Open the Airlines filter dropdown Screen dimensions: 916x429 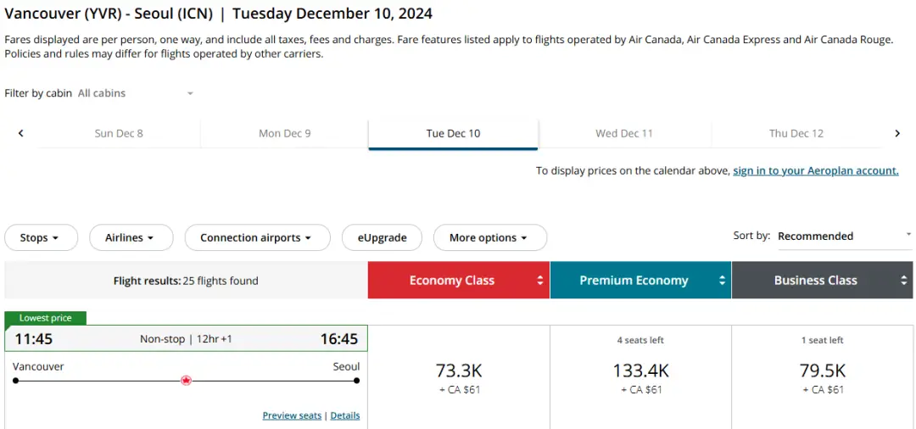[x=131, y=238]
